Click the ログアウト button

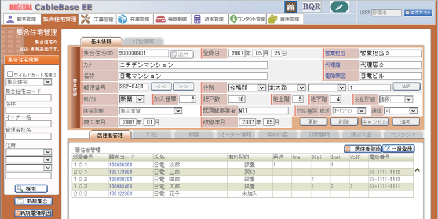[x=418, y=13]
